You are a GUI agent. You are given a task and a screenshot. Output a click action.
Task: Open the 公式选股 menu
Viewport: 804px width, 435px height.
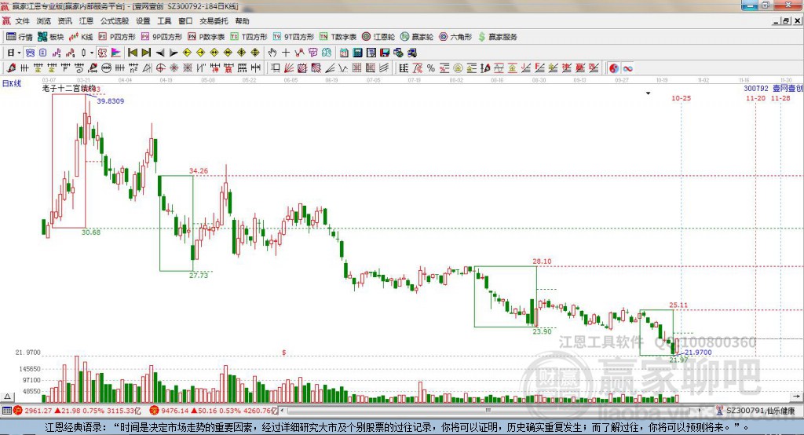tap(115, 21)
